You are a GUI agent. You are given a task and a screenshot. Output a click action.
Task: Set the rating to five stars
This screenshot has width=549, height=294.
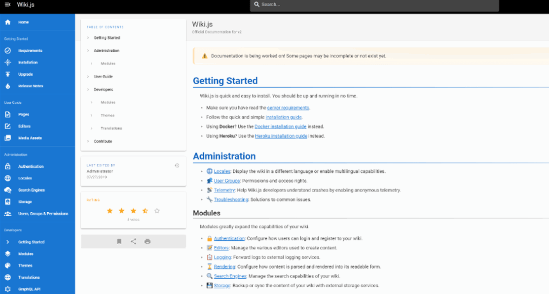tap(157, 211)
